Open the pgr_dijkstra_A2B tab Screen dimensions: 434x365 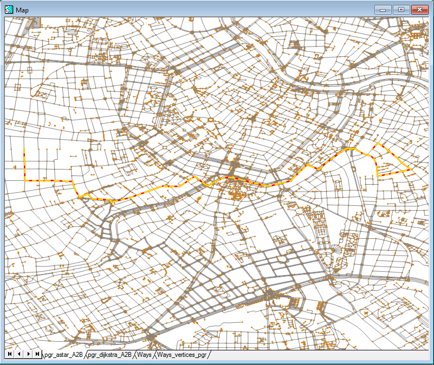click(x=110, y=355)
